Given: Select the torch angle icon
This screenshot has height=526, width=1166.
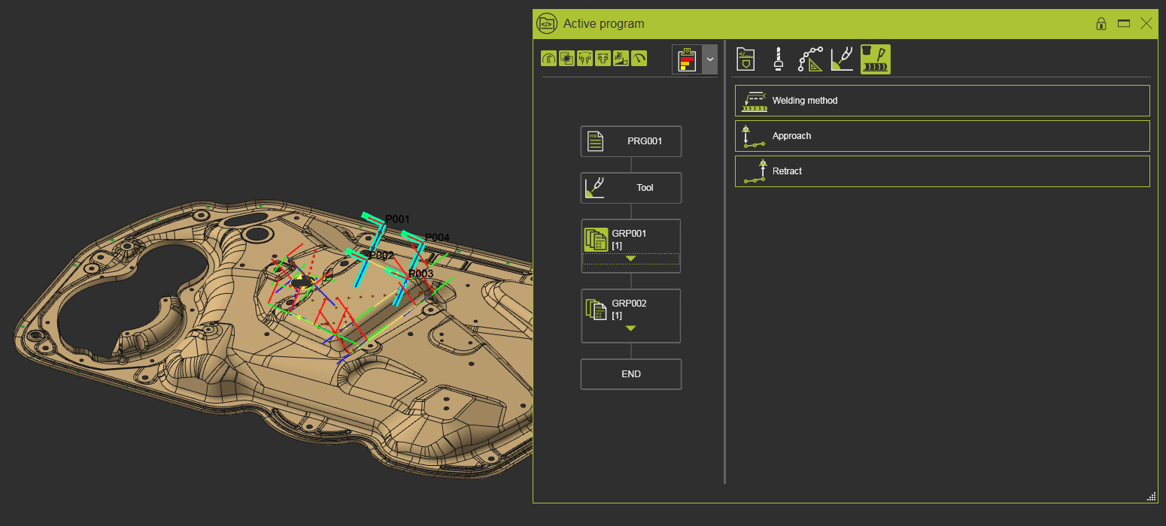Looking at the screenshot, I should (842, 59).
